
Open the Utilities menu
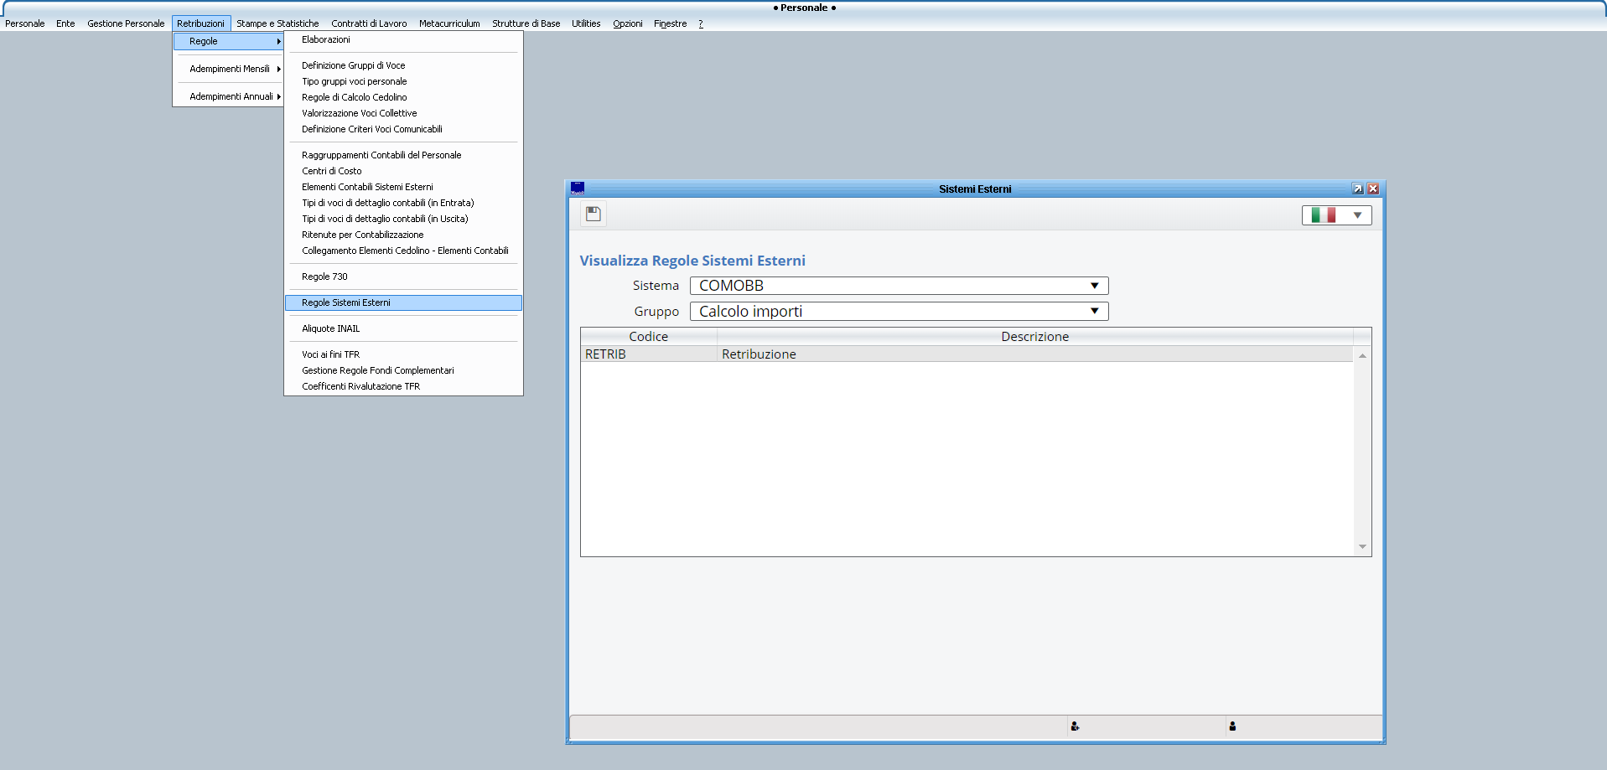tap(586, 23)
